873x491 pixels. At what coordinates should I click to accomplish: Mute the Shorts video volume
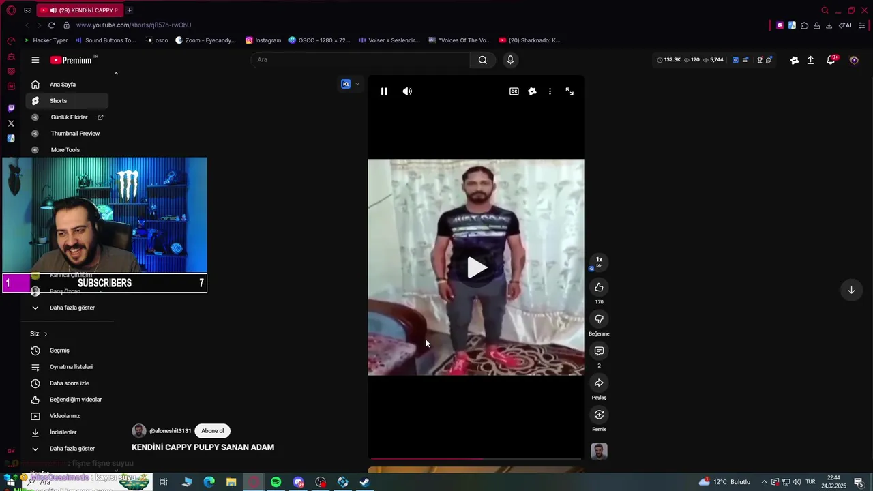407,91
